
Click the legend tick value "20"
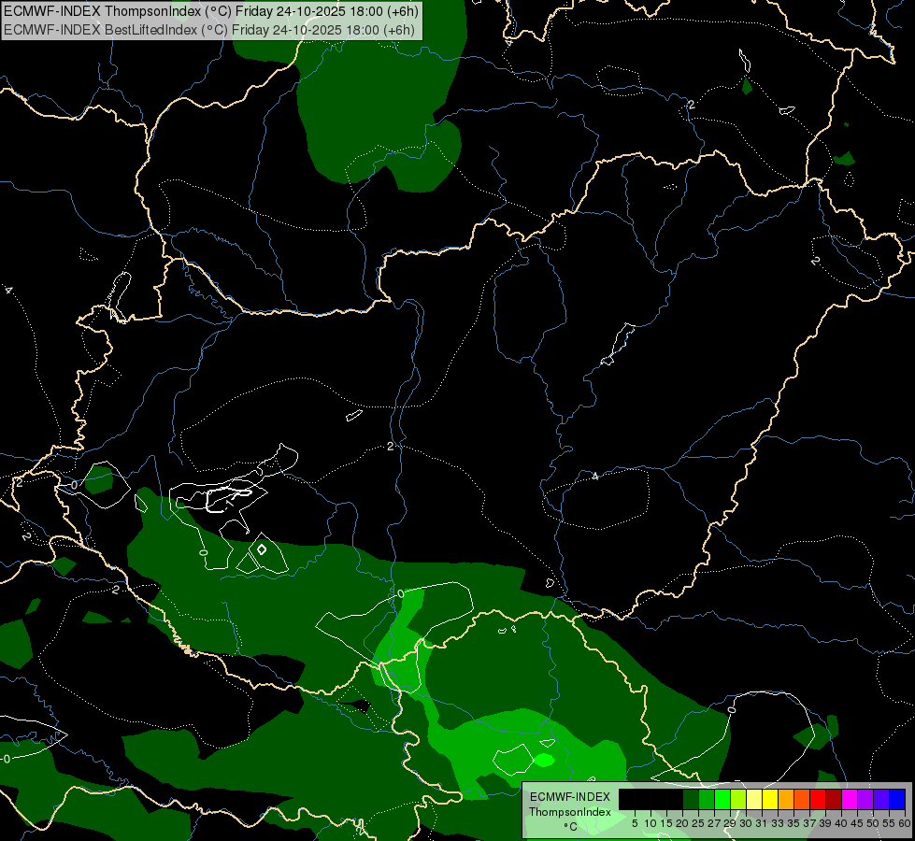pos(682,823)
